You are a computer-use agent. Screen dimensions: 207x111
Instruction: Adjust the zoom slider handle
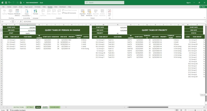click(195, 110)
